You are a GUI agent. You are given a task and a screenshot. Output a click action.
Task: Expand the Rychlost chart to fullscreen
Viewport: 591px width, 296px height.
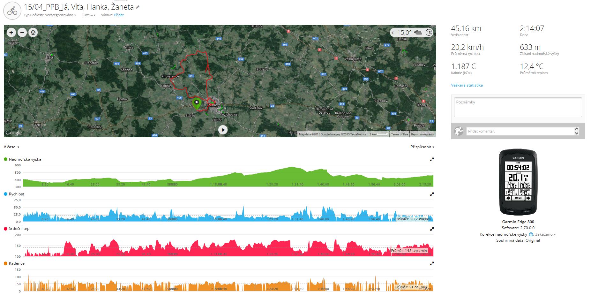432,194
